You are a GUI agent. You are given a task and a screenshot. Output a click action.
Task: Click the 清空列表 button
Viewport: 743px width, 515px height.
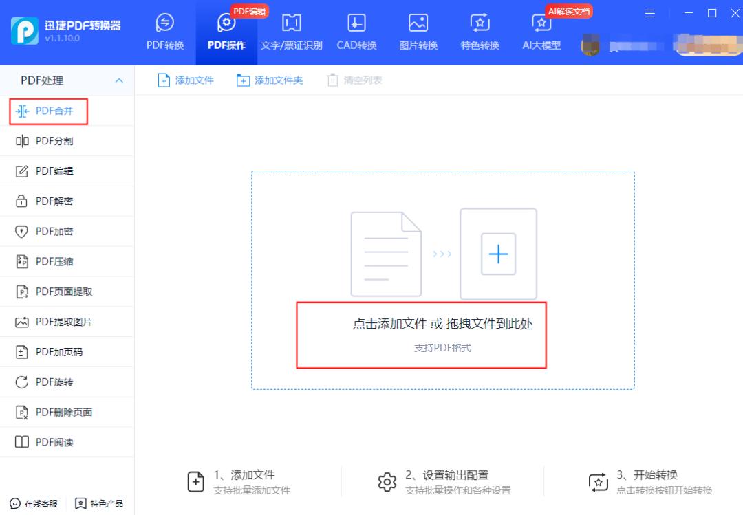(355, 80)
